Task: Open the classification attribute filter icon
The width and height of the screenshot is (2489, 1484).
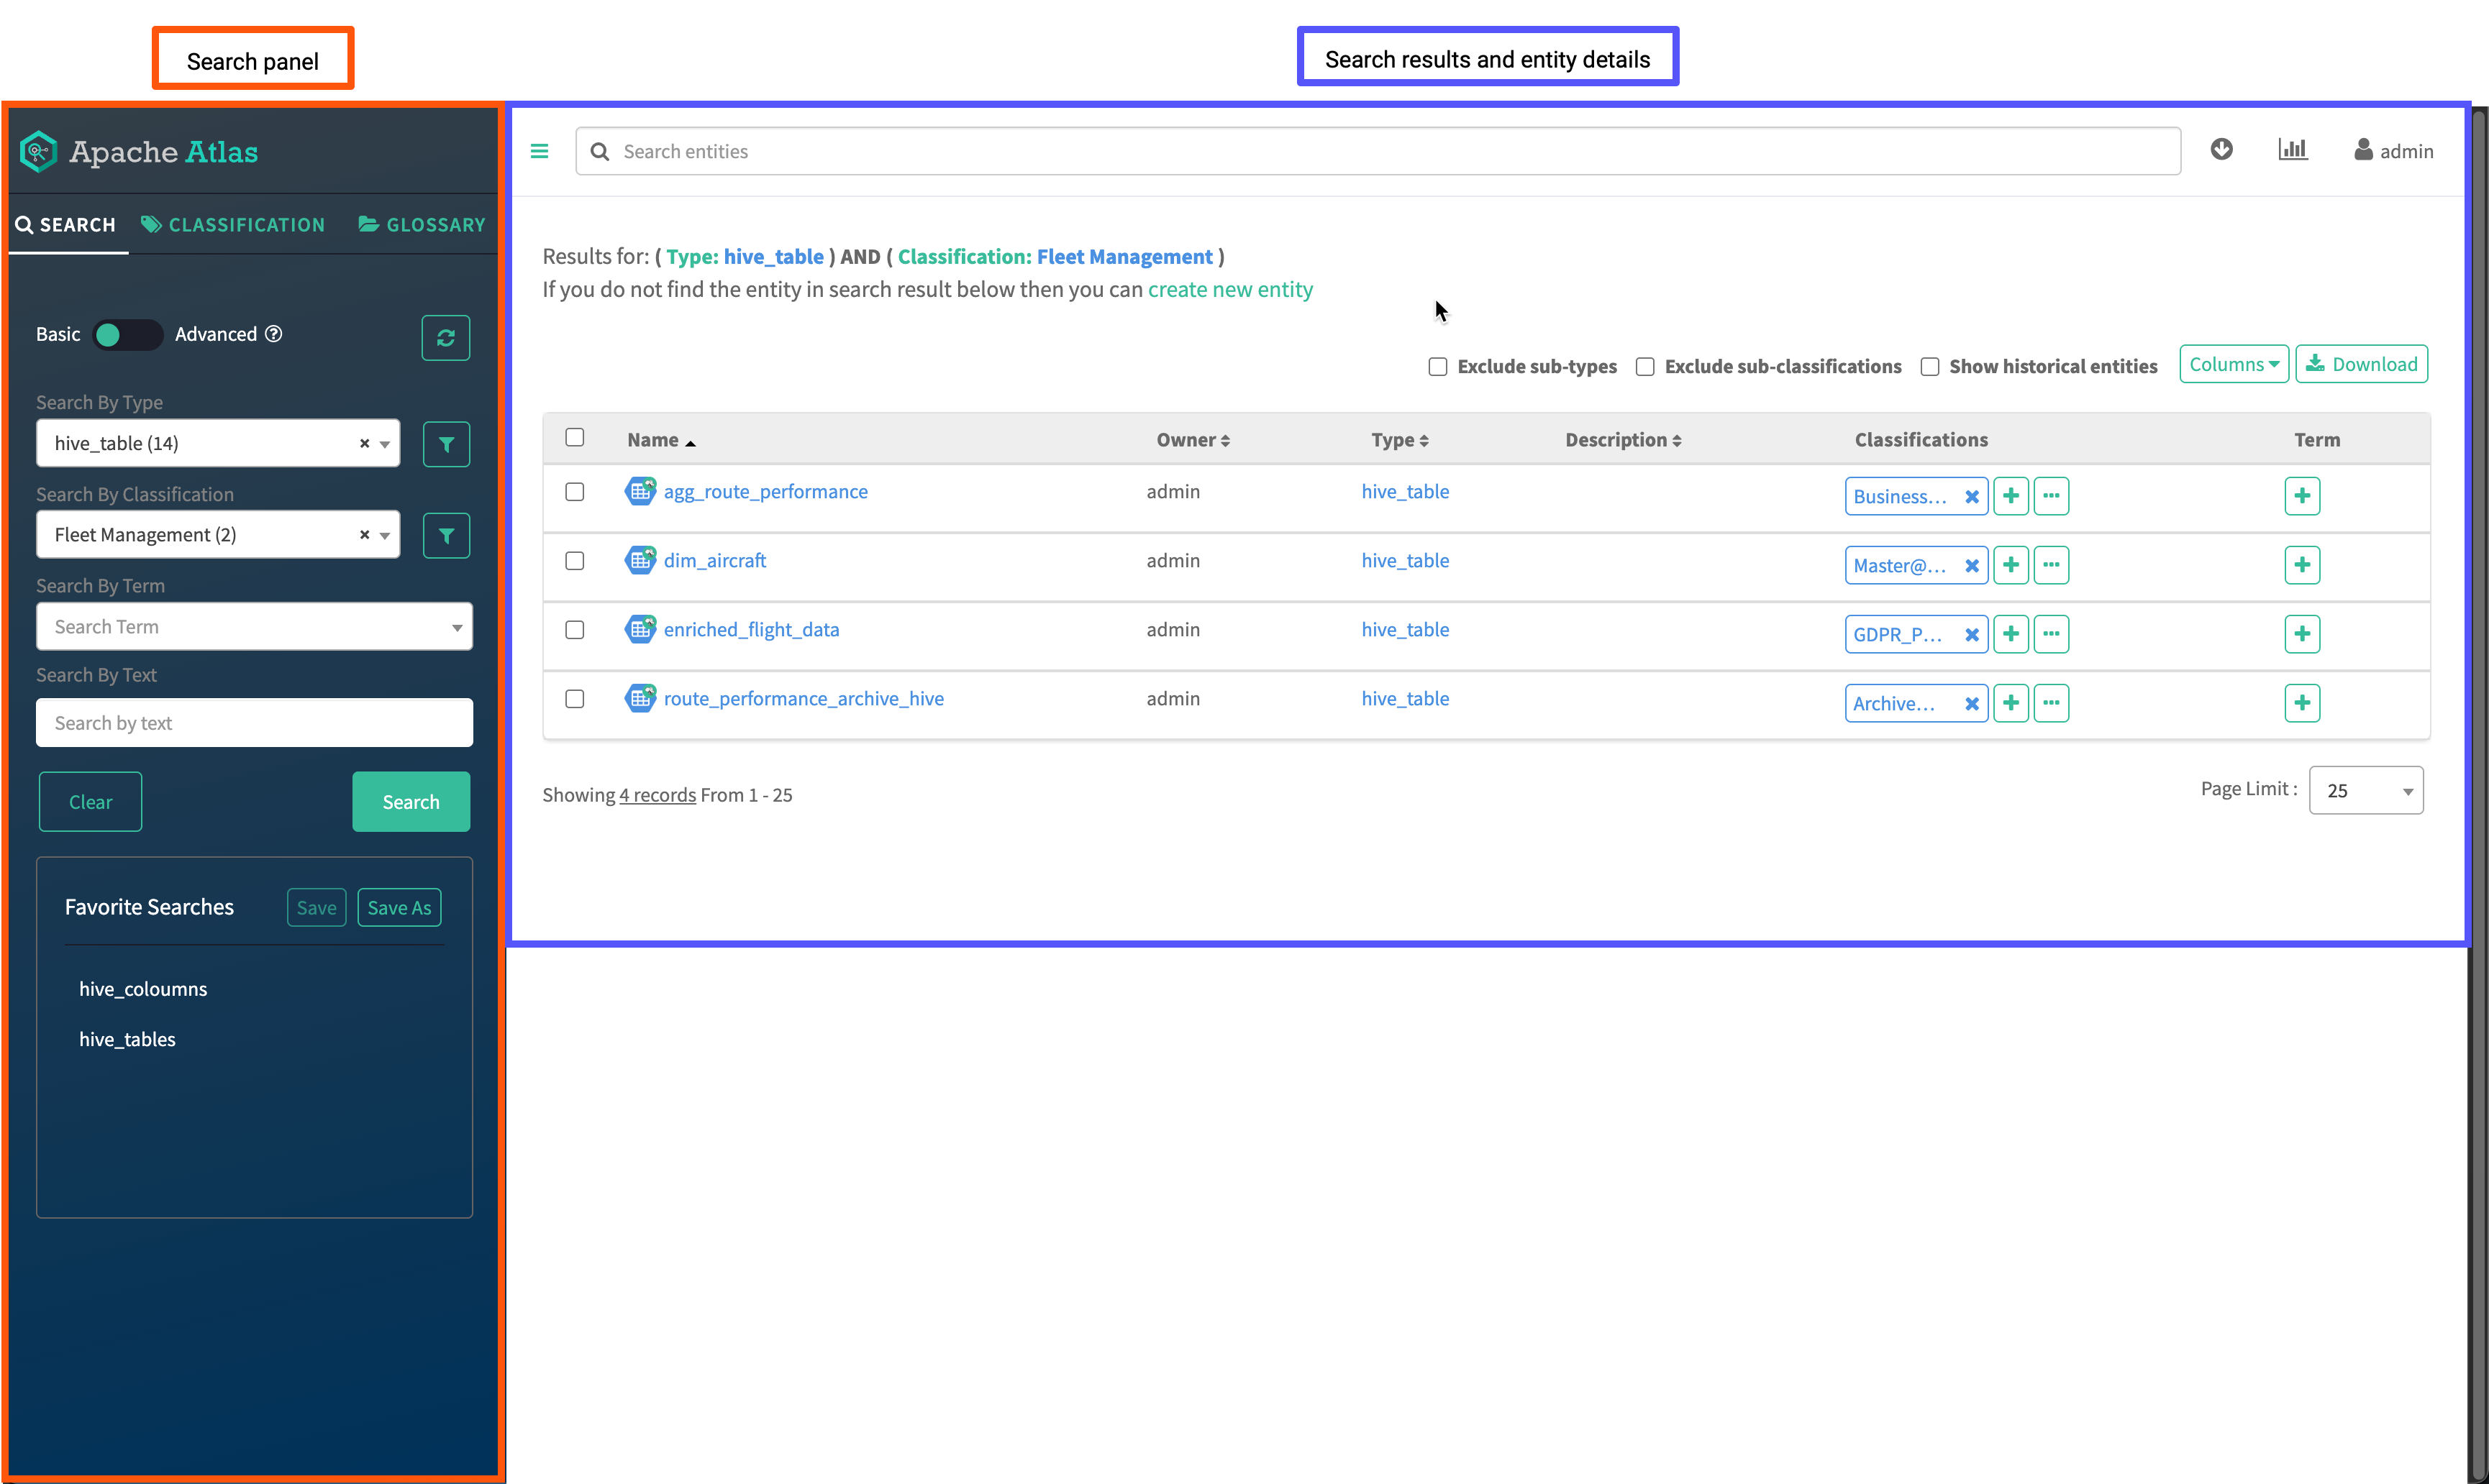Action: point(446,536)
